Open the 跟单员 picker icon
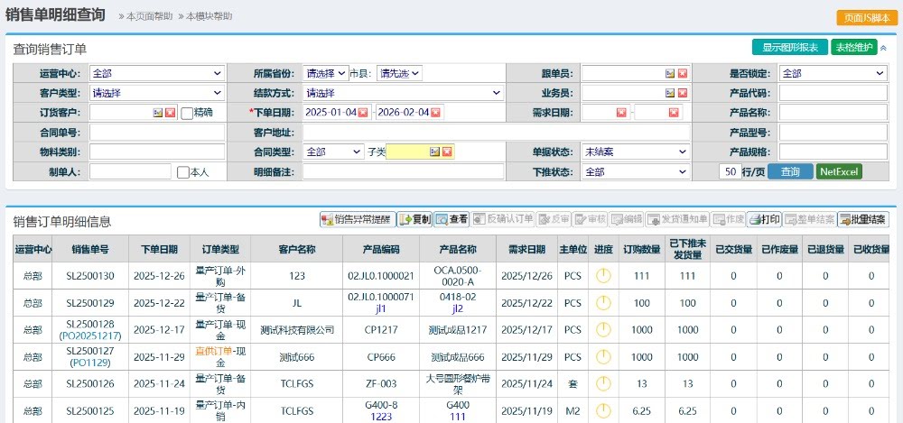 [670, 73]
